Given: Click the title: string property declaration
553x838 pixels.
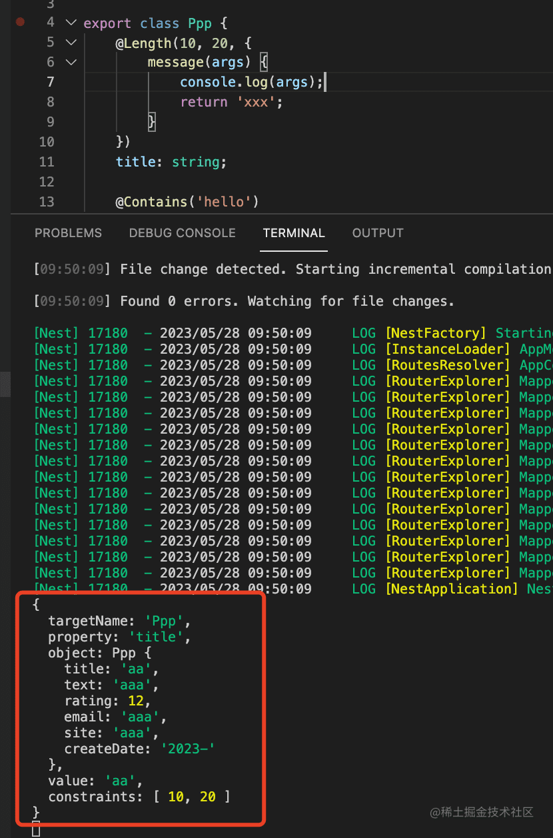Looking at the screenshot, I should click(x=171, y=162).
